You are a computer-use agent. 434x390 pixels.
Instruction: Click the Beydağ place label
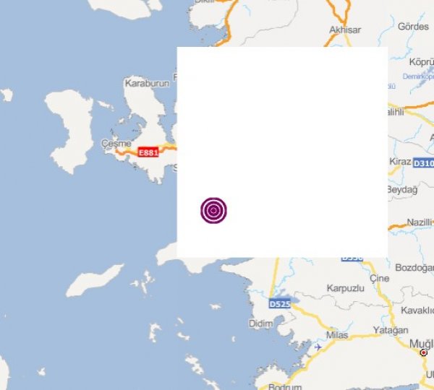(x=402, y=190)
